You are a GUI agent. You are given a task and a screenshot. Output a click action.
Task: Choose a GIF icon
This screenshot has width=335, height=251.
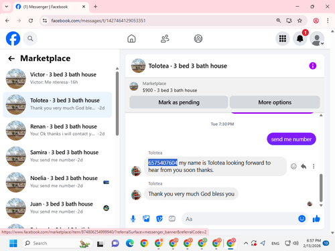(x=172, y=219)
